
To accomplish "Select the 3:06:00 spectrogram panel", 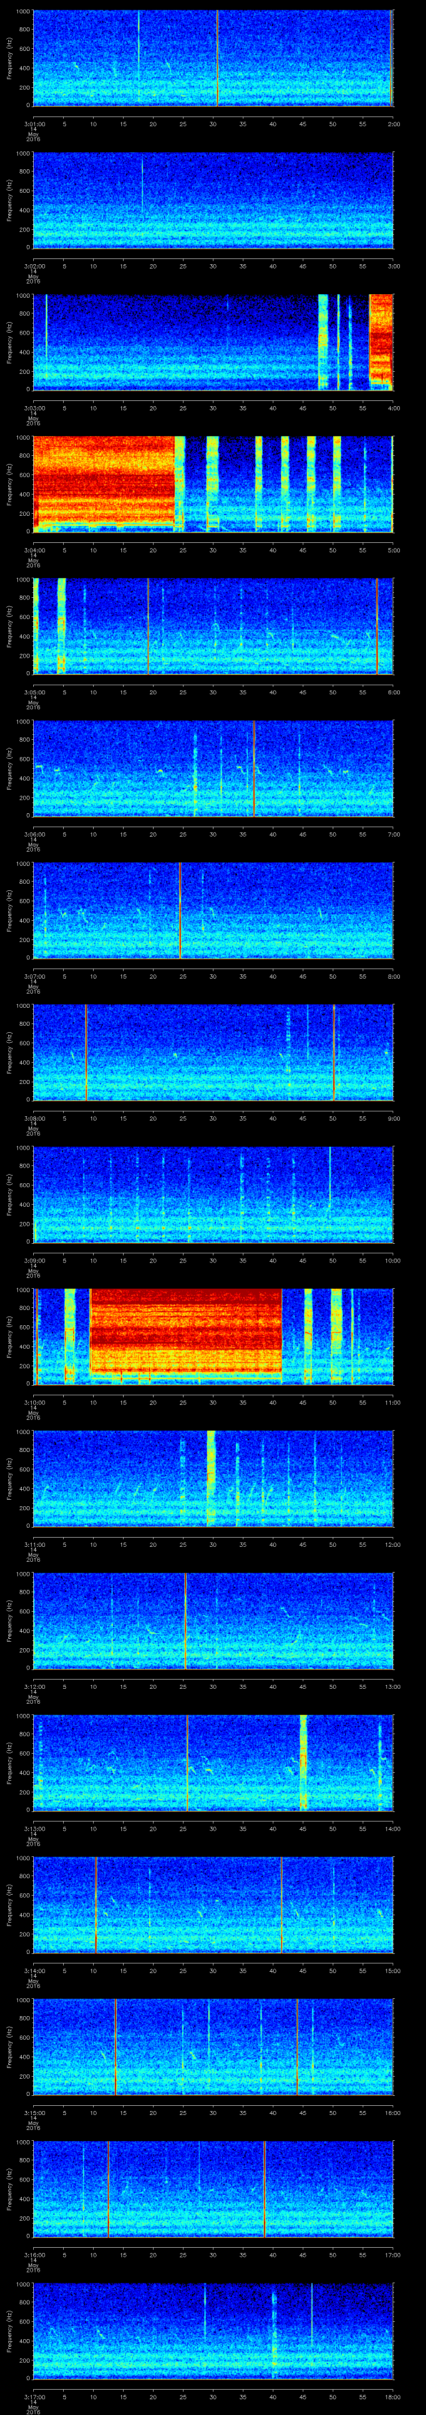I will click(213, 769).
